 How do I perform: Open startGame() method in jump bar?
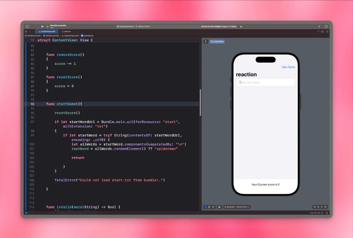click(87, 36)
